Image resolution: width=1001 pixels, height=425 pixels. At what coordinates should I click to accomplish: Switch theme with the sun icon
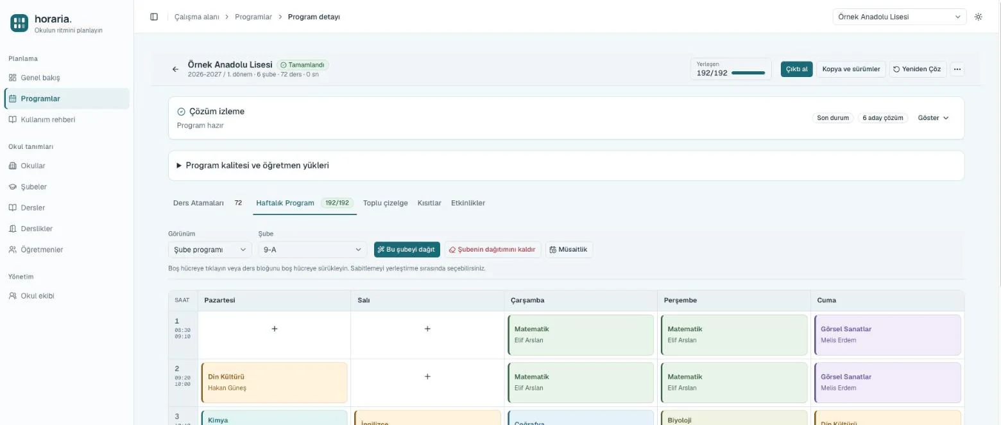[x=978, y=17]
